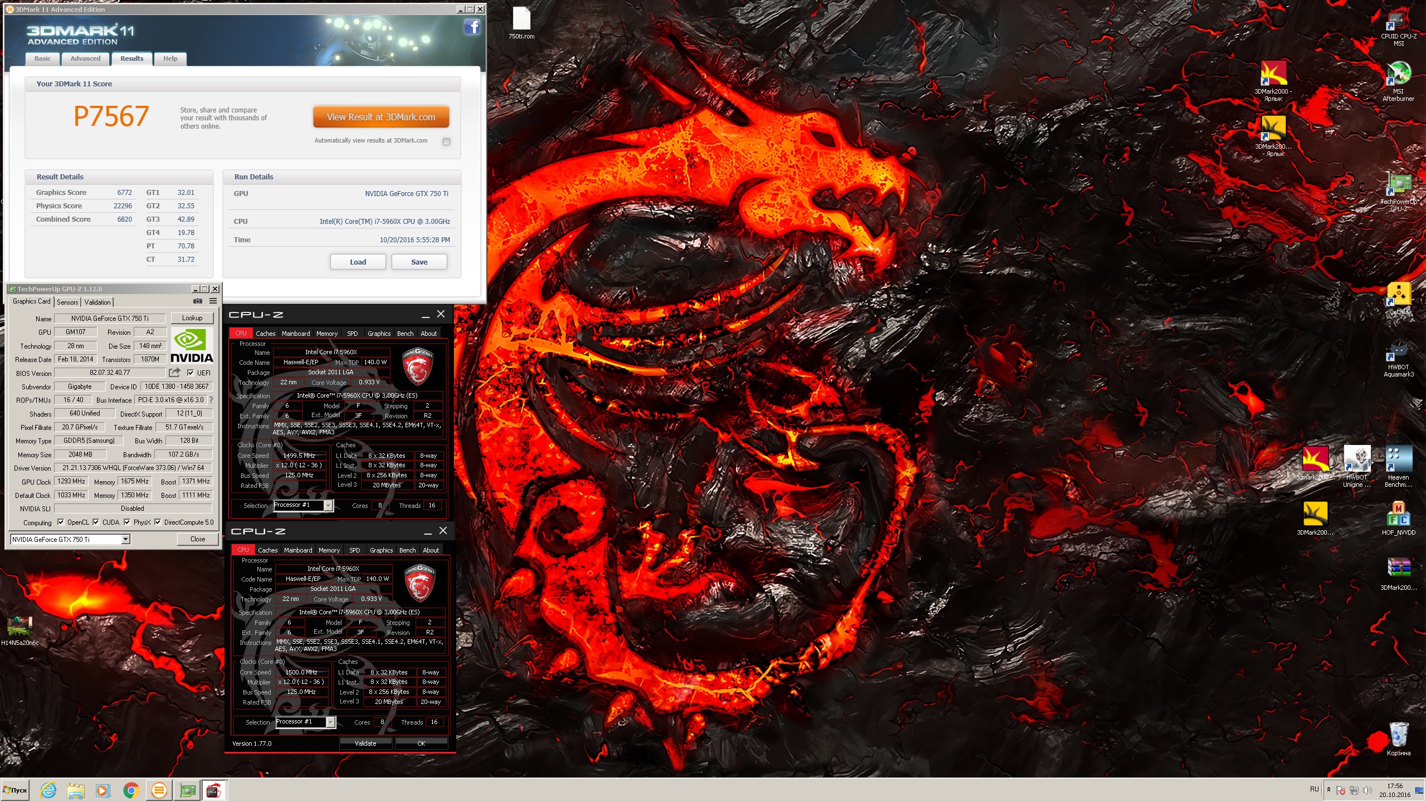1426x802 pixels.
Task: Toggle the CUDA checkbox
Action: (96, 522)
